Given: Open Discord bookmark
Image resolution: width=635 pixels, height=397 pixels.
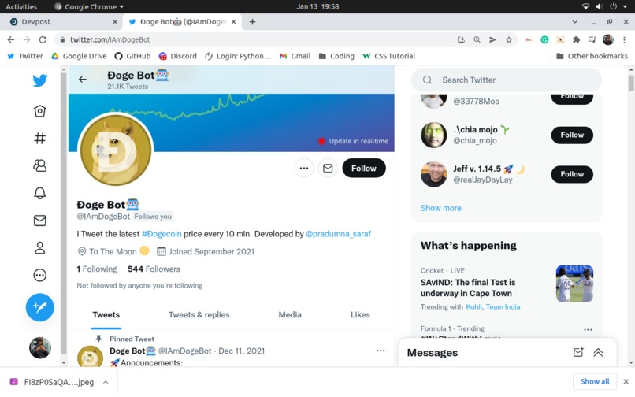Looking at the screenshot, I should pyautogui.click(x=177, y=56).
